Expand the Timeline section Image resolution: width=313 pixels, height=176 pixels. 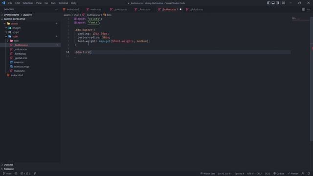[9, 169]
